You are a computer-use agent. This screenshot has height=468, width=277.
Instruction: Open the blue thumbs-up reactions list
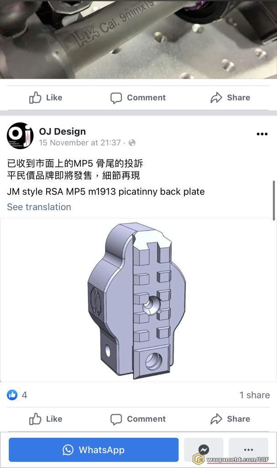click(12, 395)
